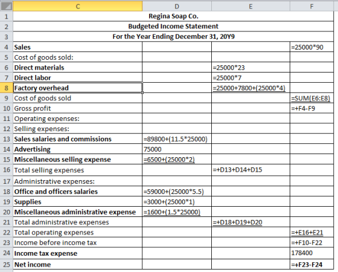Select 'Office and officers salaries' cell
The image size is (338, 272).
point(78,191)
